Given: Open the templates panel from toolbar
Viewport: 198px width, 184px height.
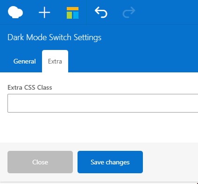Looking at the screenshot, I should pyautogui.click(x=72, y=13).
